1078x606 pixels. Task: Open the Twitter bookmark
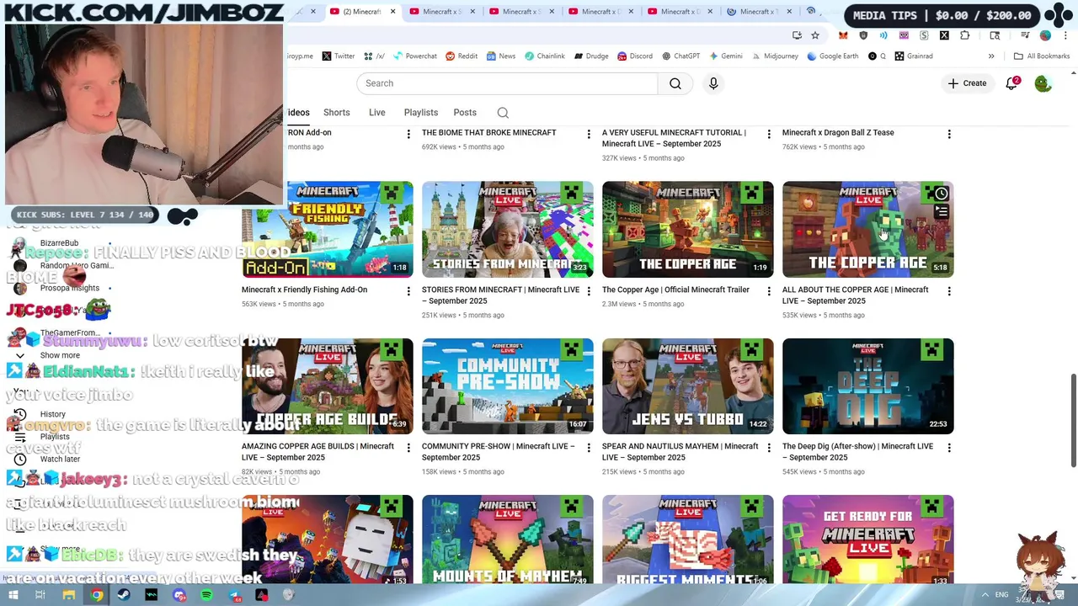click(x=338, y=56)
